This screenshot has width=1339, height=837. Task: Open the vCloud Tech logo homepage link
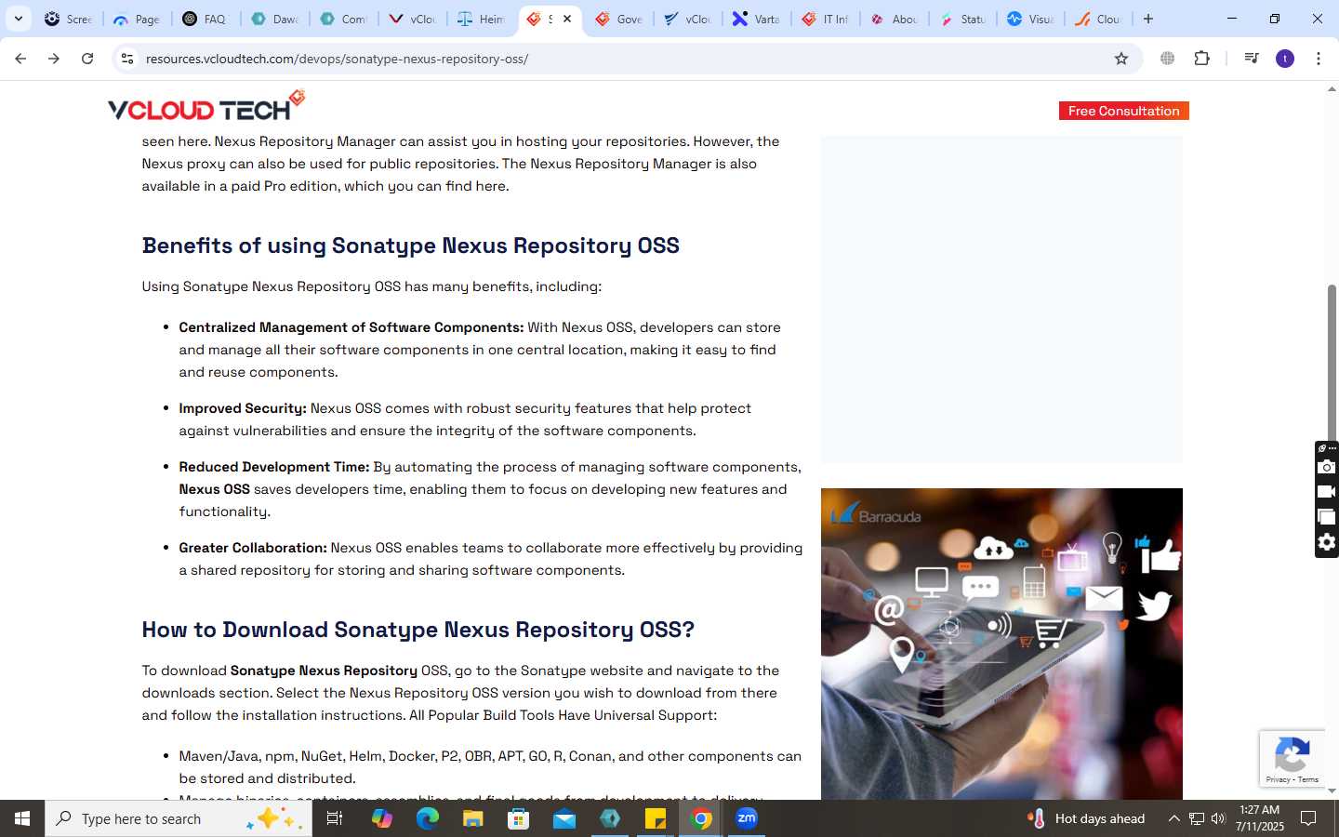(206, 106)
